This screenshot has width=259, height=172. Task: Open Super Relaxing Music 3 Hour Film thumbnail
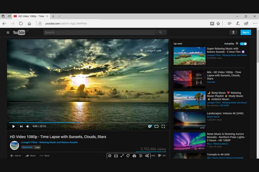(x=189, y=56)
